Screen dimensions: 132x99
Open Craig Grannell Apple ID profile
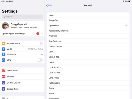(x=22, y=26)
